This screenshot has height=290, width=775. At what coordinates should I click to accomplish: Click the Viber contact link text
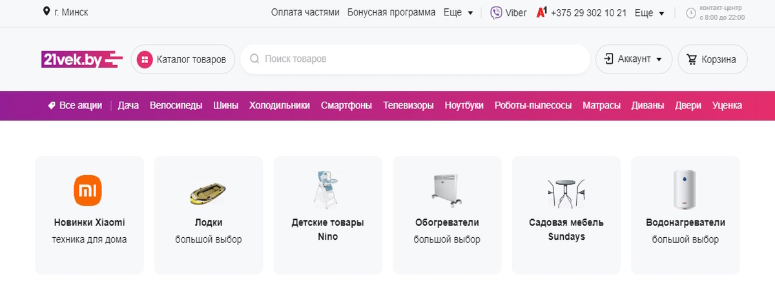pos(517,13)
